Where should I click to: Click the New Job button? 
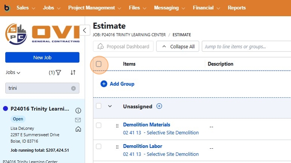pyautogui.click(x=42, y=57)
